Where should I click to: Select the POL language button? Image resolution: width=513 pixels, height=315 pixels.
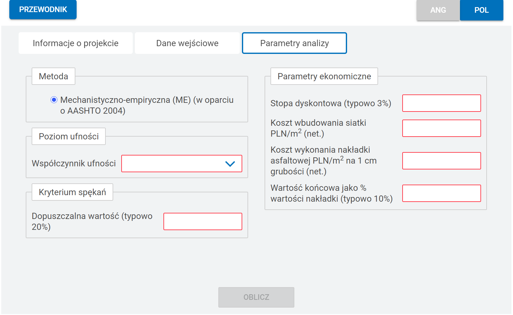(481, 10)
